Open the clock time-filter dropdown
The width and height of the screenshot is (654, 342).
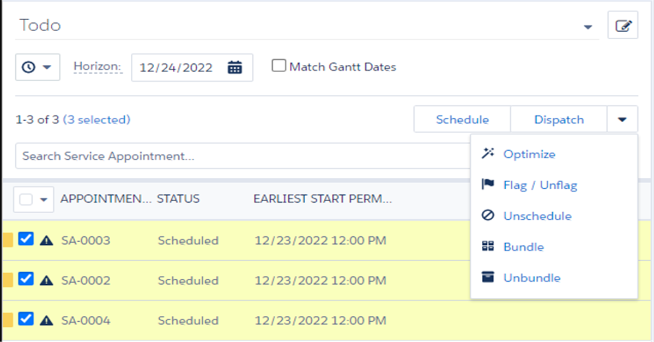38,67
